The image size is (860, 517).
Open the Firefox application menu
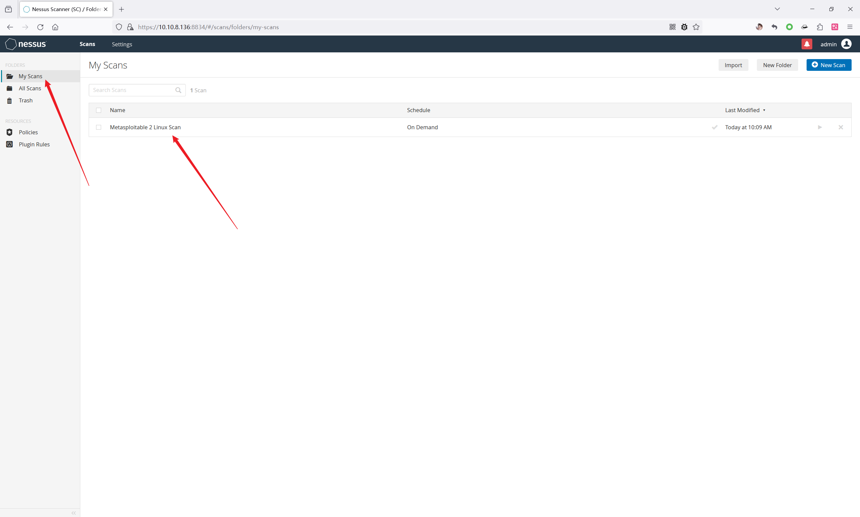[x=850, y=27]
